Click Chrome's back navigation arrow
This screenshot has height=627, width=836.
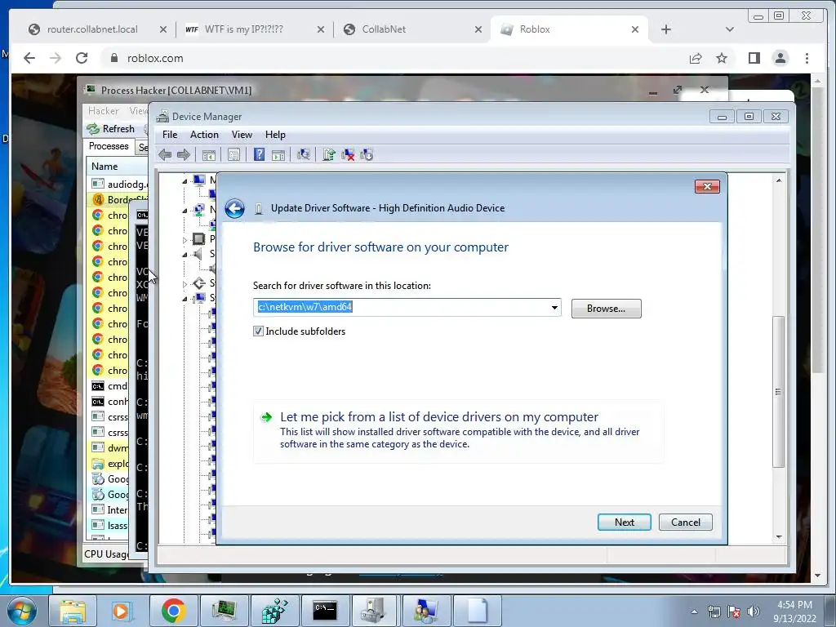click(x=29, y=58)
